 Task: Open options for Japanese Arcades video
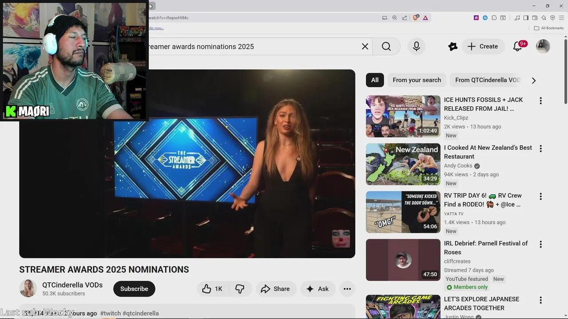pos(540,300)
